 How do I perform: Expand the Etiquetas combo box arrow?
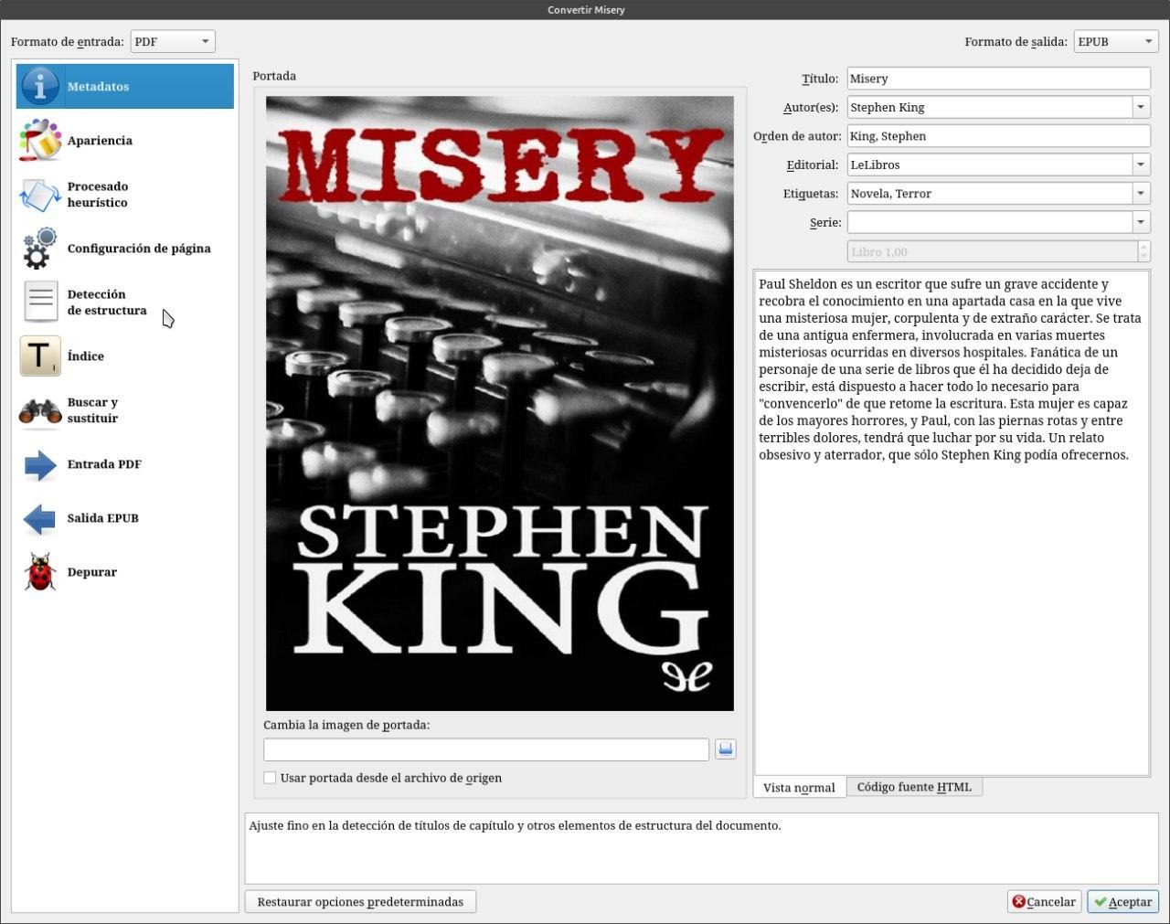pyautogui.click(x=1141, y=194)
